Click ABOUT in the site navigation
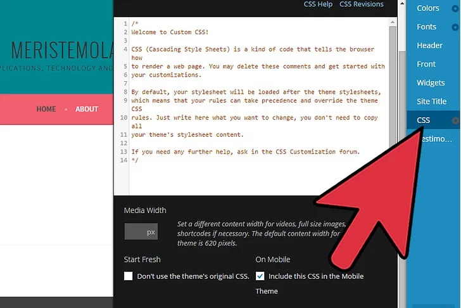This screenshot has width=461, height=308. point(87,109)
